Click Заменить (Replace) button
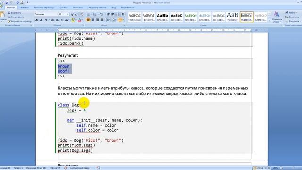The width and height of the screenshot is (302, 170). pos(292,17)
